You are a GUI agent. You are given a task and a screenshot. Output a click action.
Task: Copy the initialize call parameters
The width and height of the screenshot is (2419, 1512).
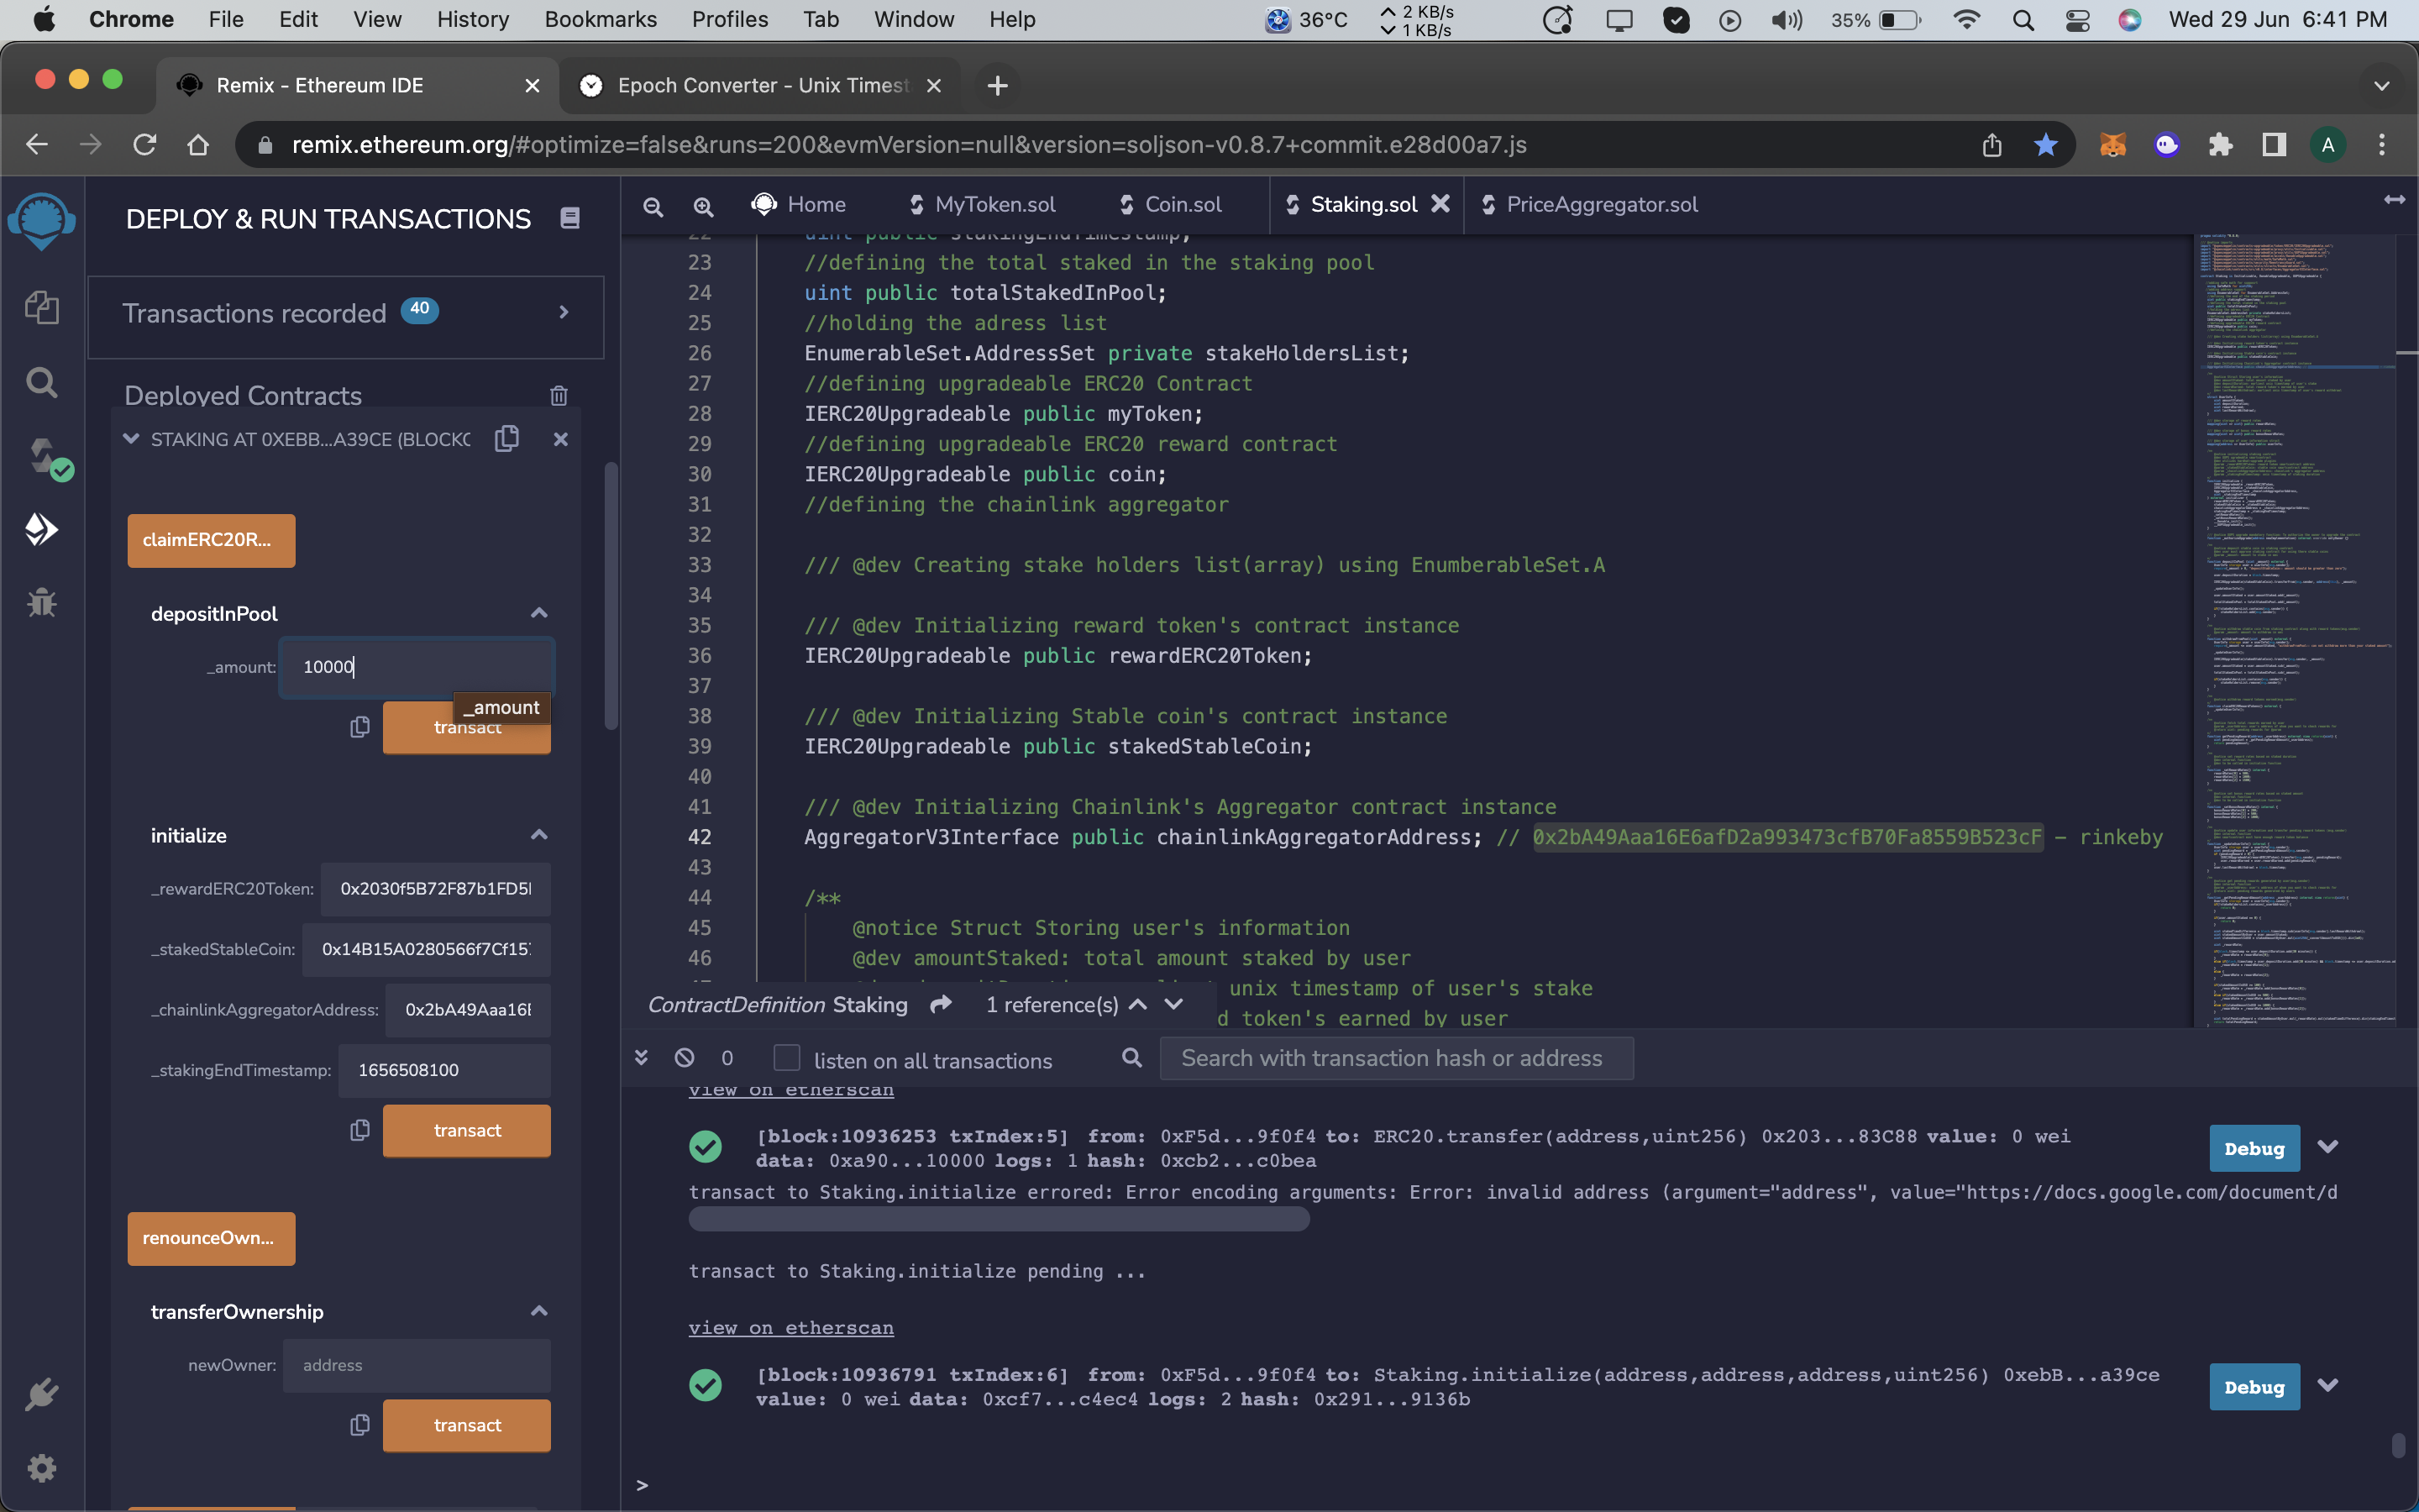coord(359,1130)
